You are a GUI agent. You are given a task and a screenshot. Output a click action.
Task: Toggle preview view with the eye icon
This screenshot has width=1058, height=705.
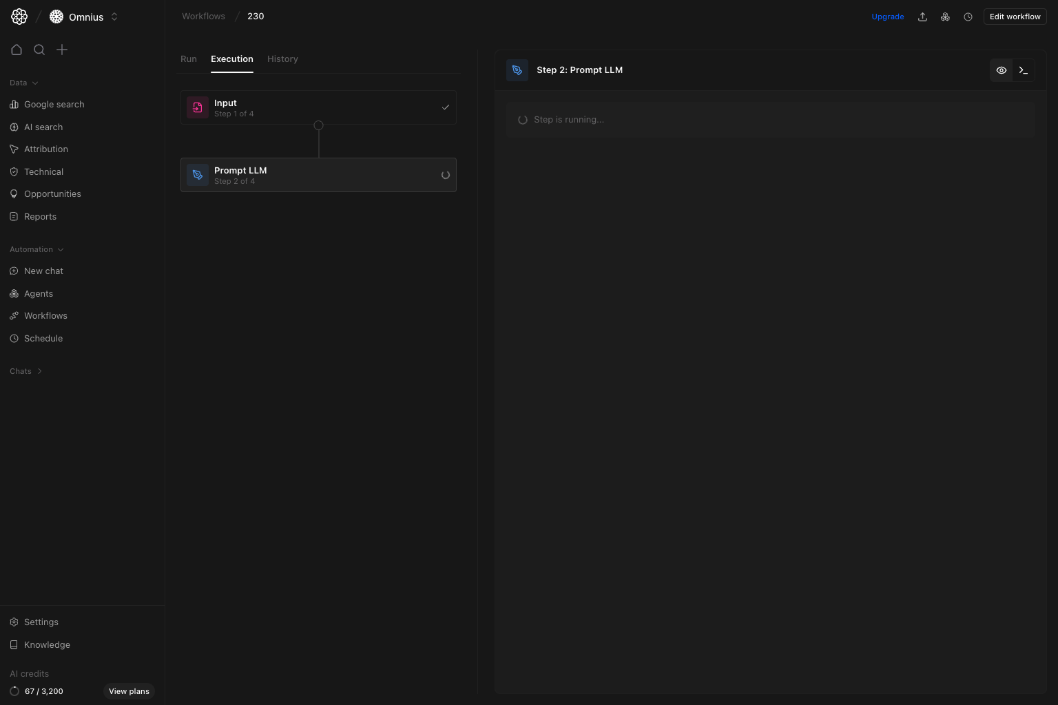[x=1002, y=70]
